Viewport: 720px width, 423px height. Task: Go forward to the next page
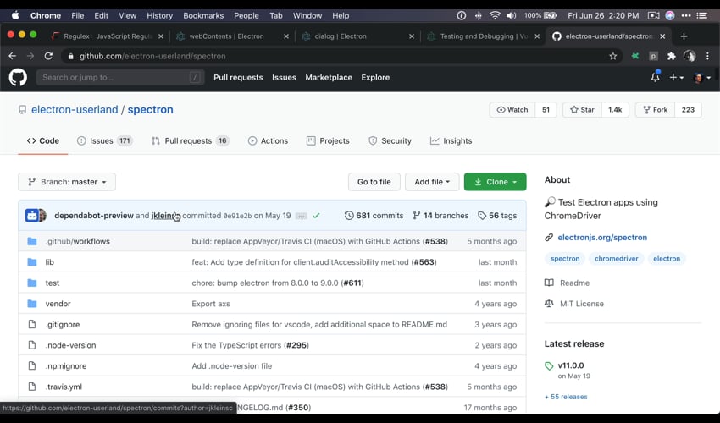[x=30, y=56]
